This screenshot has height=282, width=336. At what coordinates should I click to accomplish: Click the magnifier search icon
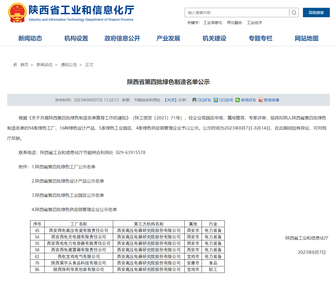[x=294, y=13]
